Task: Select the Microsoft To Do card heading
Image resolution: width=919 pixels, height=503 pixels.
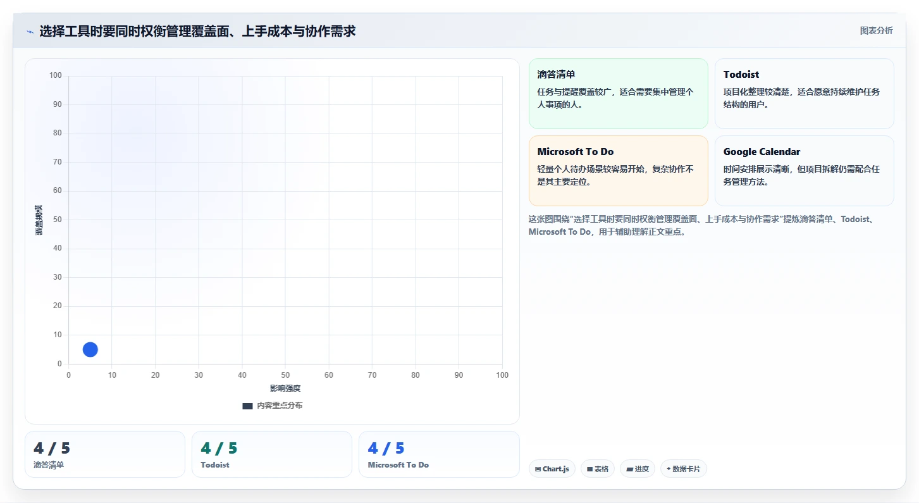Action: click(x=575, y=152)
